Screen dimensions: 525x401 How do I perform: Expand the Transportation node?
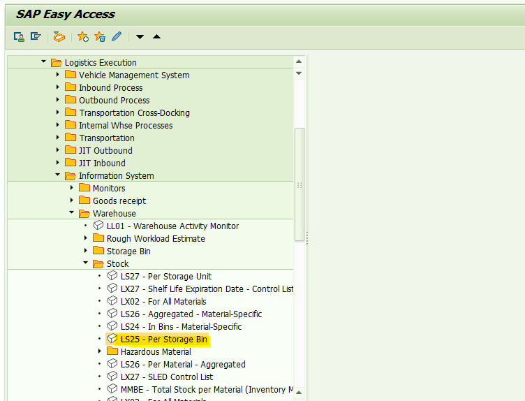[x=57, y=138]
